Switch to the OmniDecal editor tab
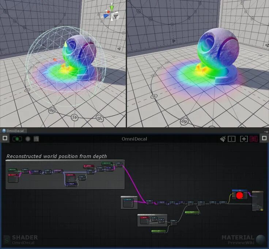 [14, 131]
